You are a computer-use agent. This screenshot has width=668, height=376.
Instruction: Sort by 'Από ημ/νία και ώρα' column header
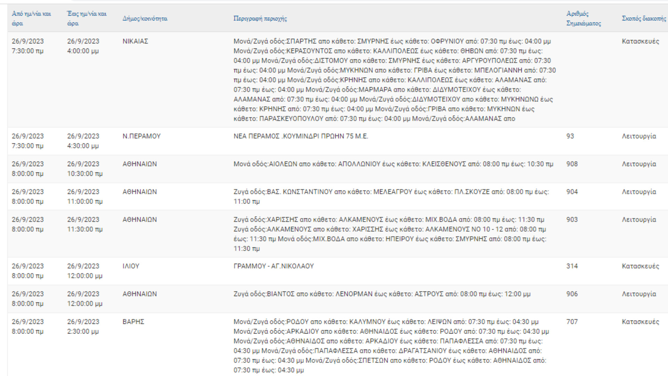pyautogui.click(x=31, y=18)
